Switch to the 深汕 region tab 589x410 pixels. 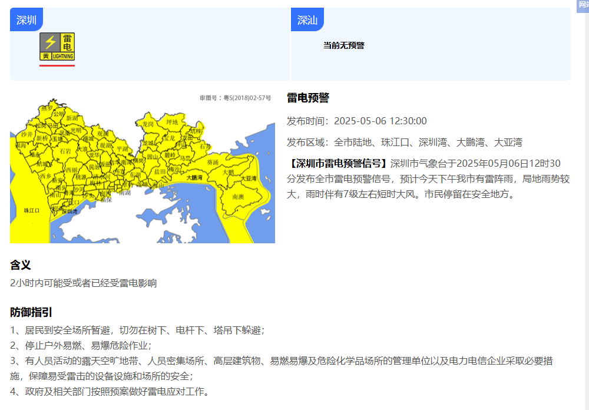pos(307,19)
